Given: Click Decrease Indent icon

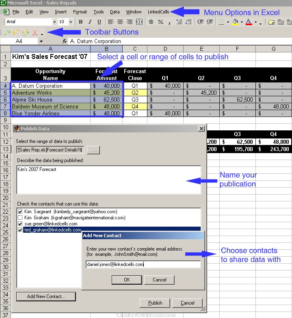Looking at the screenshot, I should [x=200, y=22].
